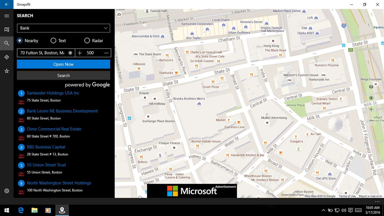Open the hamburger navigation menu

tap(7, 16)
